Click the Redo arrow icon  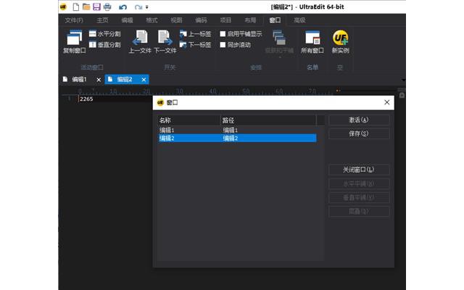(x=138, y=7)
